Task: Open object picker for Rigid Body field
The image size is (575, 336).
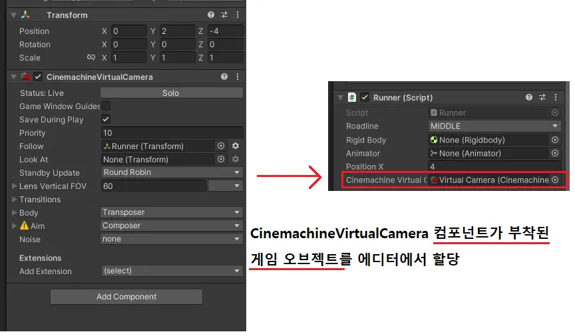Action: [x=555, y=140]
